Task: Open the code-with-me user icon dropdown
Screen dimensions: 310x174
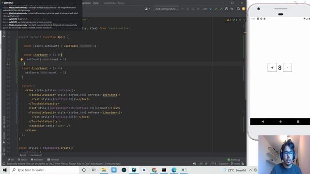Action: 147,9
